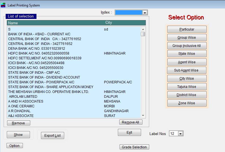The image size is (225, 152).
Task: Click the city value MORBI
Action: coord(109,106)
